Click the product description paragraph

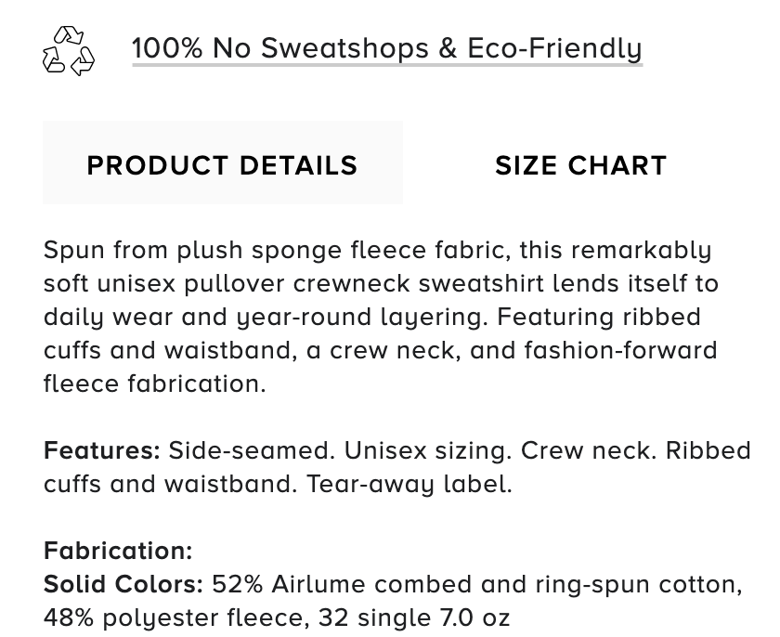pos(381,317)
